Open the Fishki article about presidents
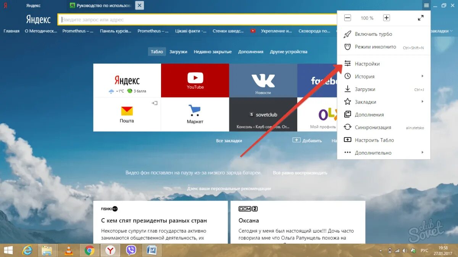Viewport: 458px width, 257px height. [160, 222]
